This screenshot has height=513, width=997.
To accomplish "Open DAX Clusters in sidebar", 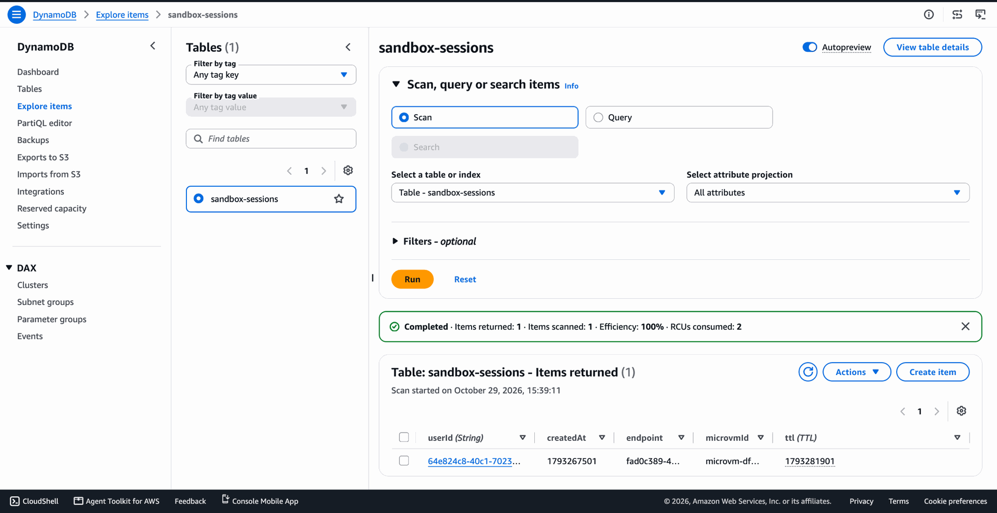I will [33, 285].
